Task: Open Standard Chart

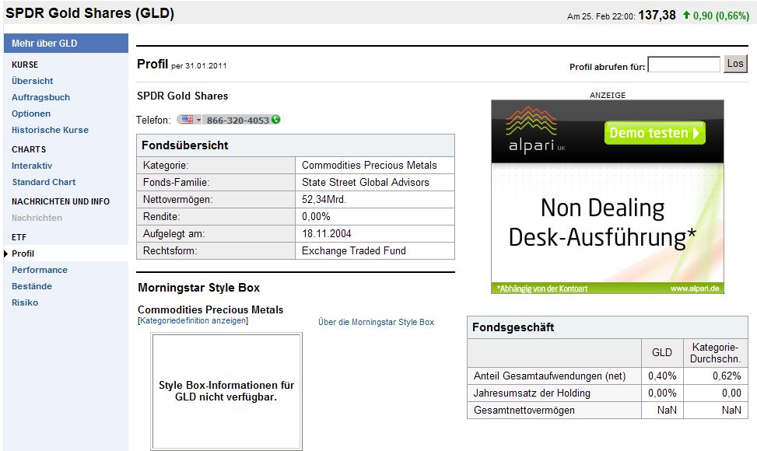Action: [x=44, y=182]
